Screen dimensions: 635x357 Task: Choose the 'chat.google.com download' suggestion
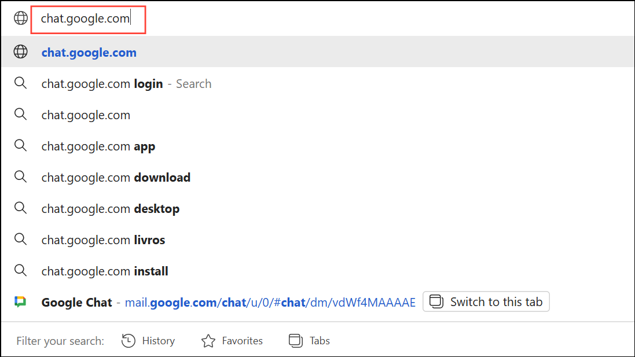pyautogui.click(x=318, y=177)
